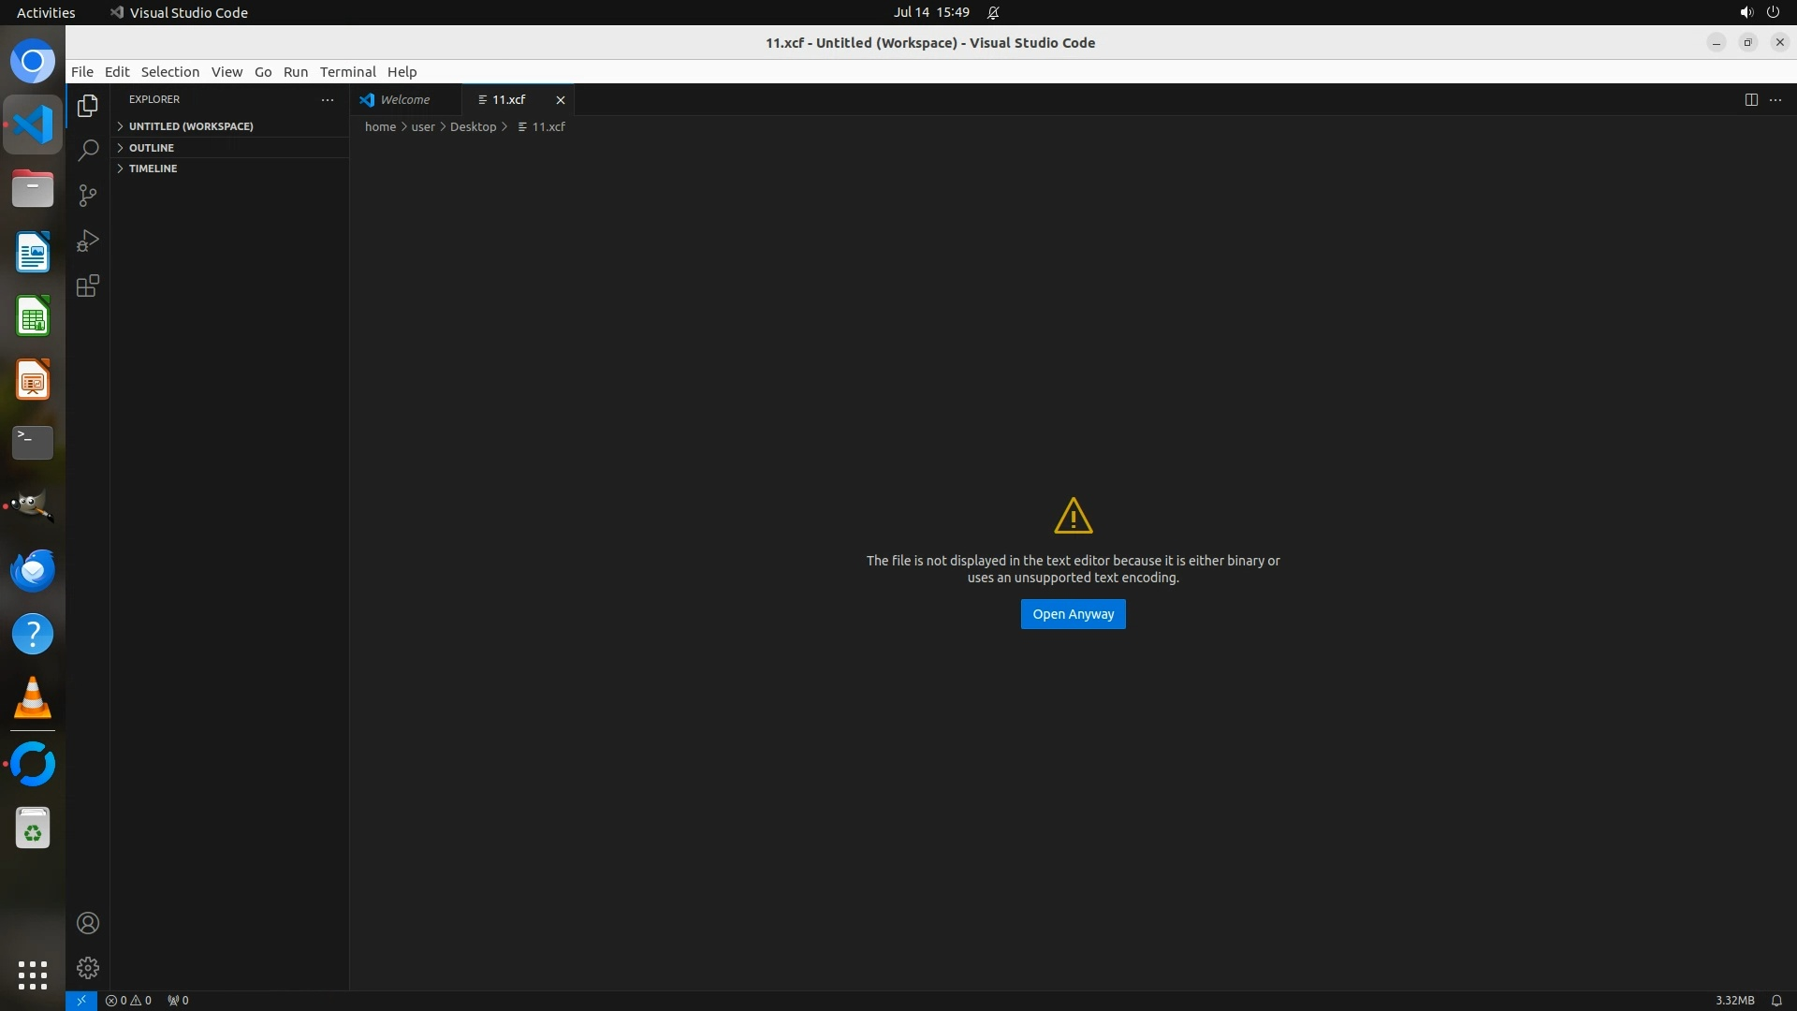
Task: Open the Search view in activity bar
Action: pos(88,151)
